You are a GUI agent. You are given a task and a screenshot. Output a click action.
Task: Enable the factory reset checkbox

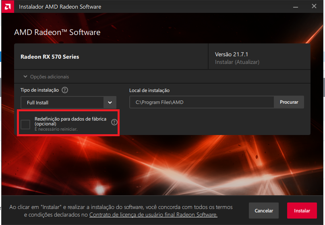click(x=25, y=124)
